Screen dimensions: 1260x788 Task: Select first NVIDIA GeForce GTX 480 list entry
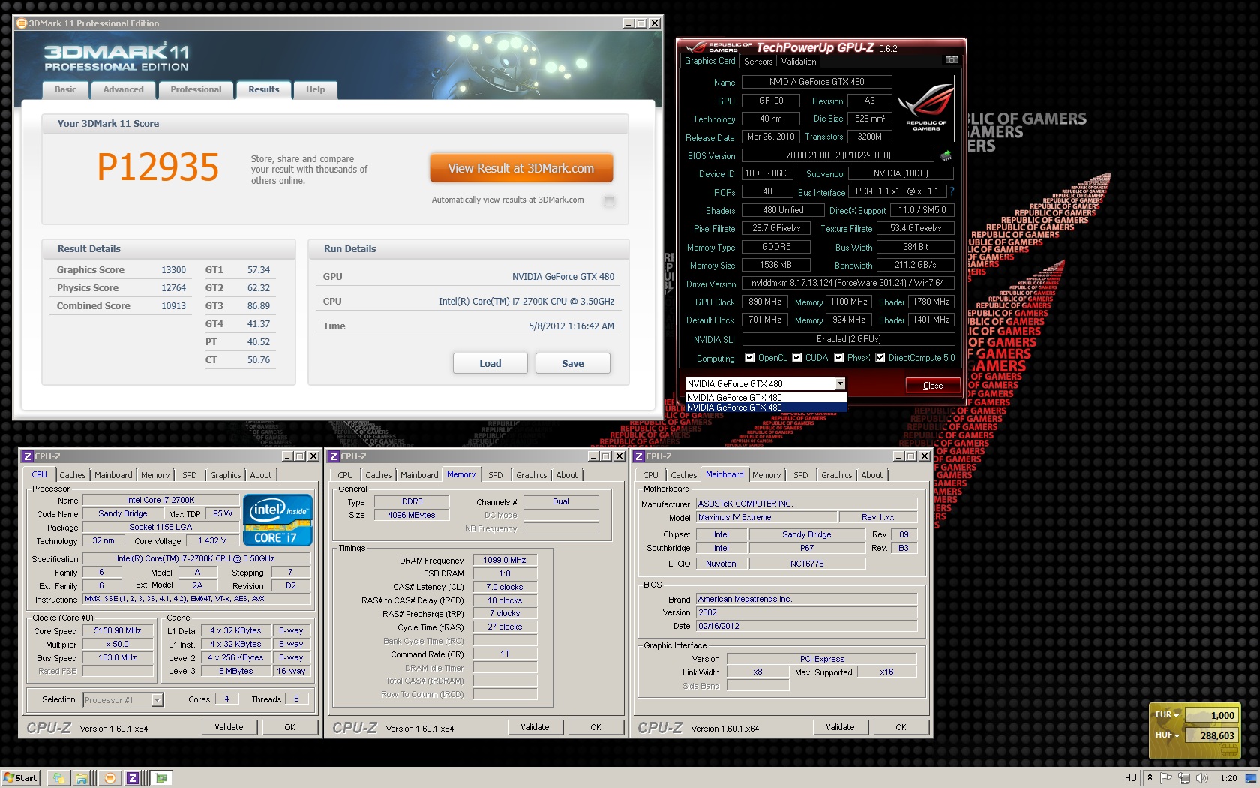click(766, 398)
